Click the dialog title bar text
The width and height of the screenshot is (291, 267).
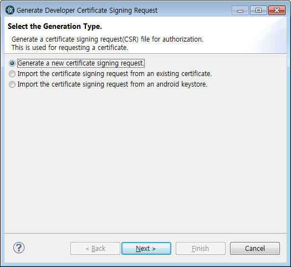coord(87,11)
